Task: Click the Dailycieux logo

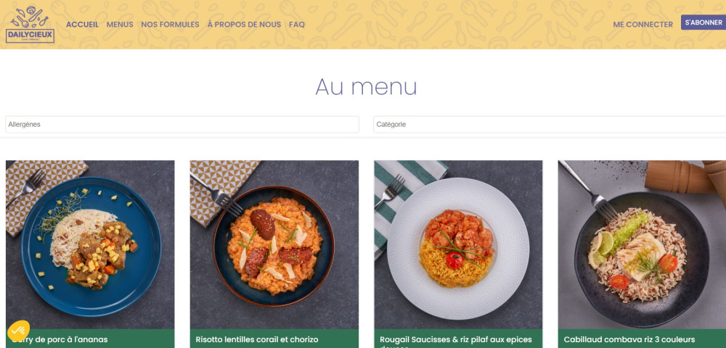Action: [x=30, y=25]
